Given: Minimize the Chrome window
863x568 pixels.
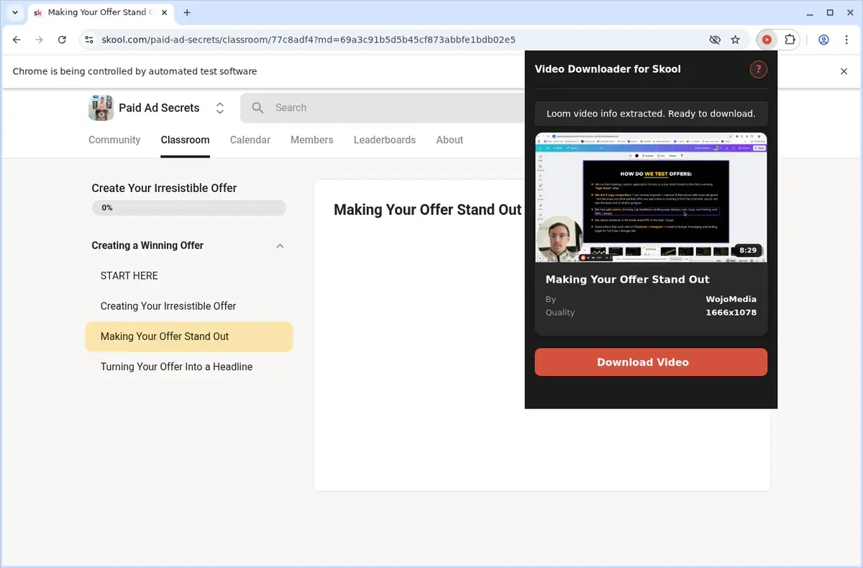Looking at the screenshot, I should (x=811, y=12).
